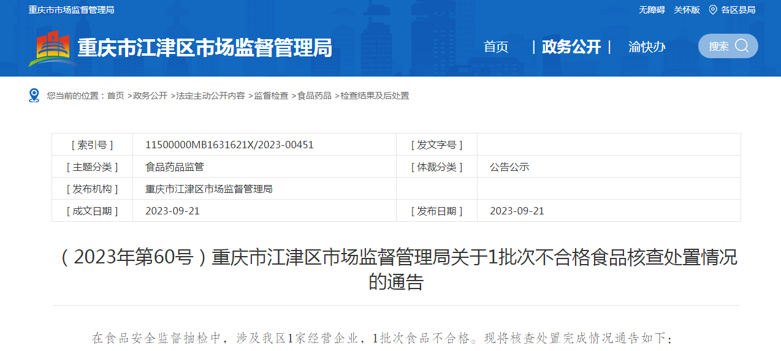The height and width of the screenshot is (351, 781).
Task: Click the search magnifier icon
Action: [x=742, y=46]
